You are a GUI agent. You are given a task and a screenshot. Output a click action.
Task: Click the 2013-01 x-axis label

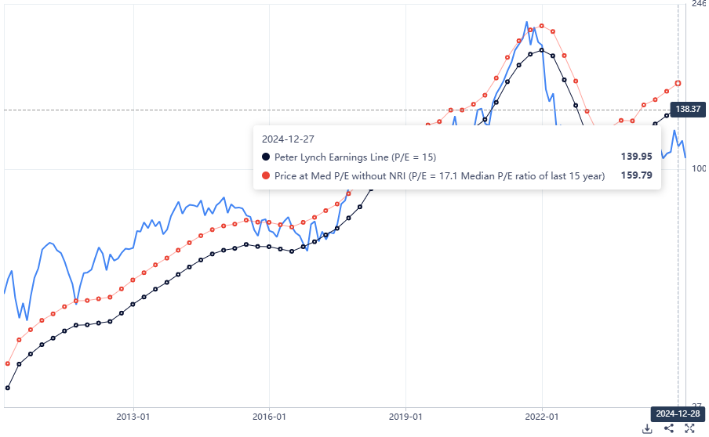click(x=133, y=417)
